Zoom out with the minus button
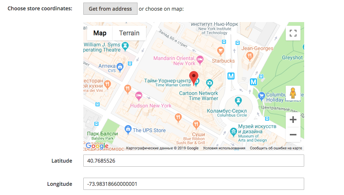Image resolution: width=344 pixels, height=195 pixels. pyautogui.click(x=293, y=135)
